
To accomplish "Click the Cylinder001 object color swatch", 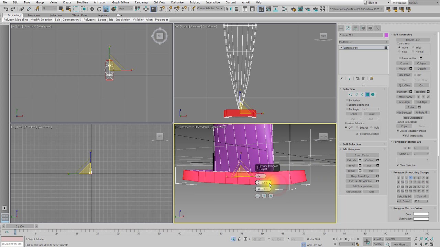I will (386, 35).
